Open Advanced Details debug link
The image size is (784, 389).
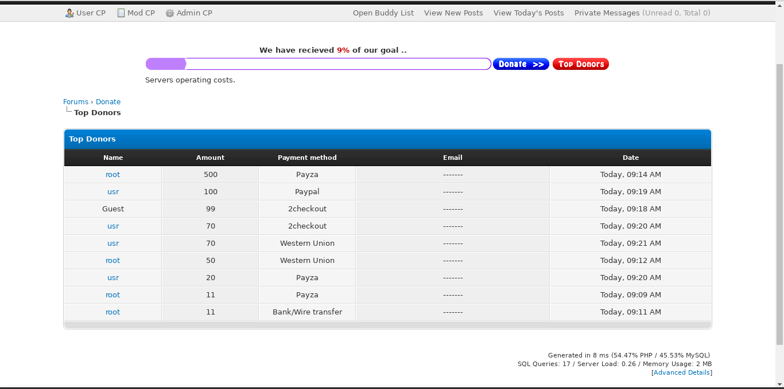tap(682, 372)
